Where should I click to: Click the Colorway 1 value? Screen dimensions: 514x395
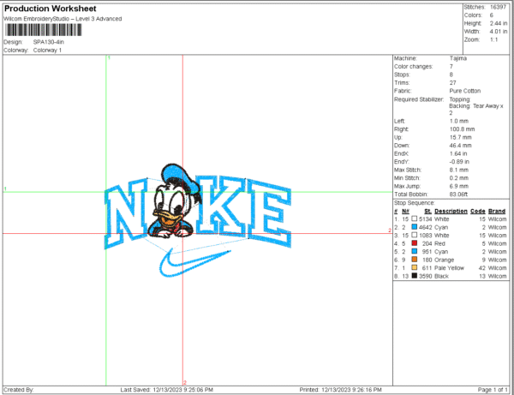(x=47, y=51)
